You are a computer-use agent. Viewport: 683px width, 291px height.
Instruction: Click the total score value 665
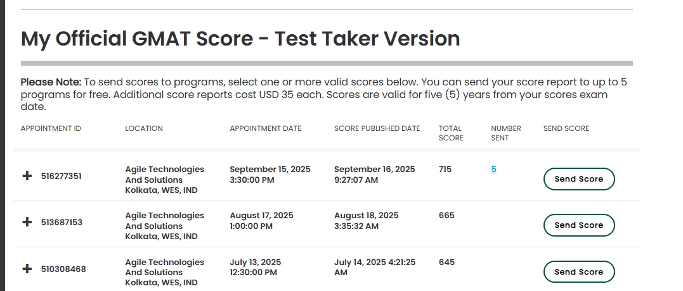pos(446,216)
